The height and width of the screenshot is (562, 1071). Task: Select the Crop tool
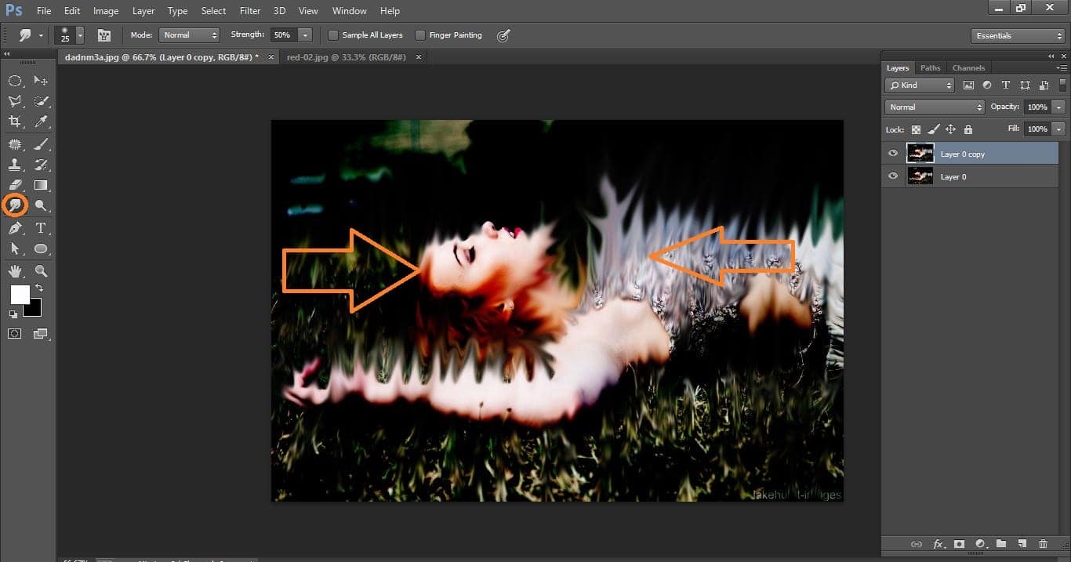(x=15, y=121)
